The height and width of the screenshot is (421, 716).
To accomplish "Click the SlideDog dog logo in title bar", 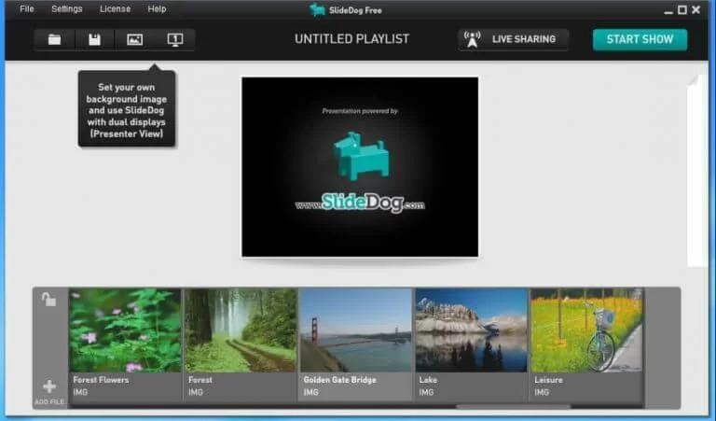I will tap(318, 9).
